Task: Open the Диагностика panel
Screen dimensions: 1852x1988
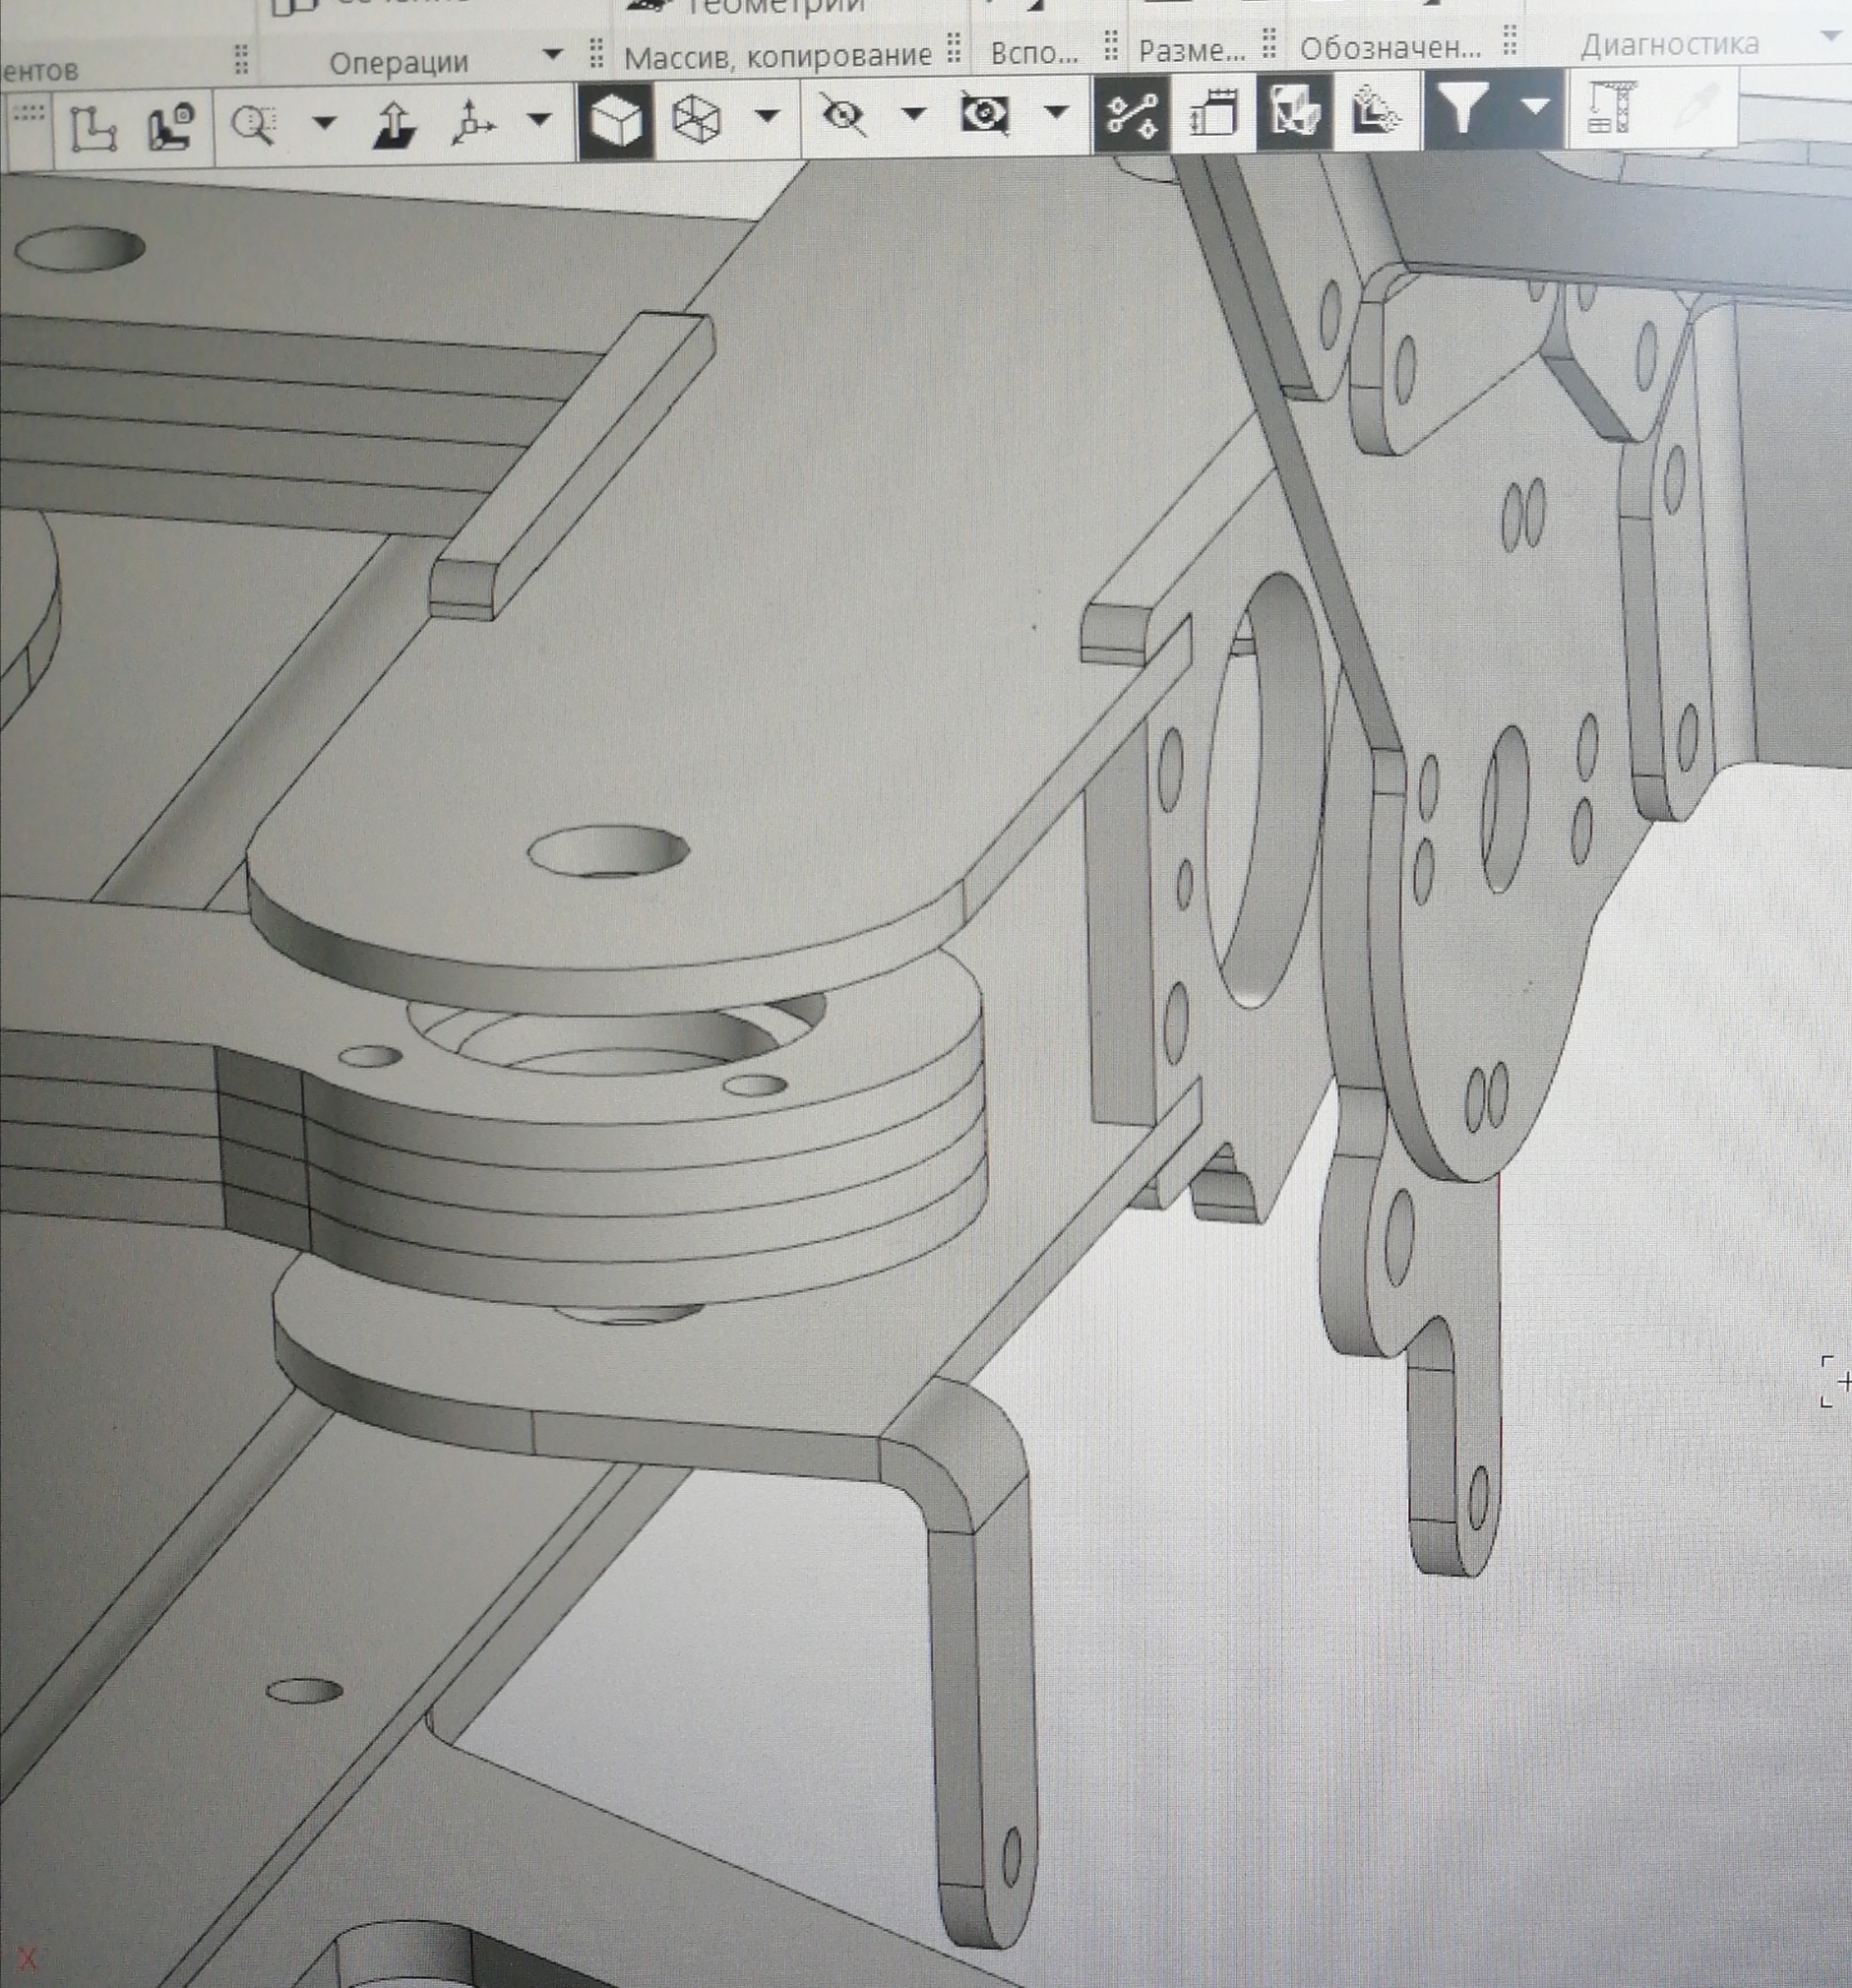Action: [1669, 44]
